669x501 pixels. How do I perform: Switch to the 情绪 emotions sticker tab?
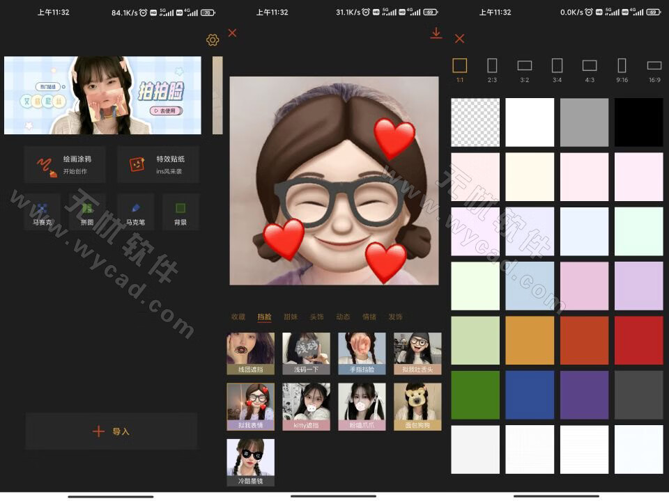[x=369, y=316]
